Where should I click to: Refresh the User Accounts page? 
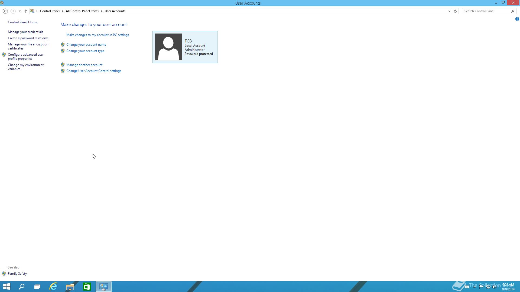pos(455,11)
